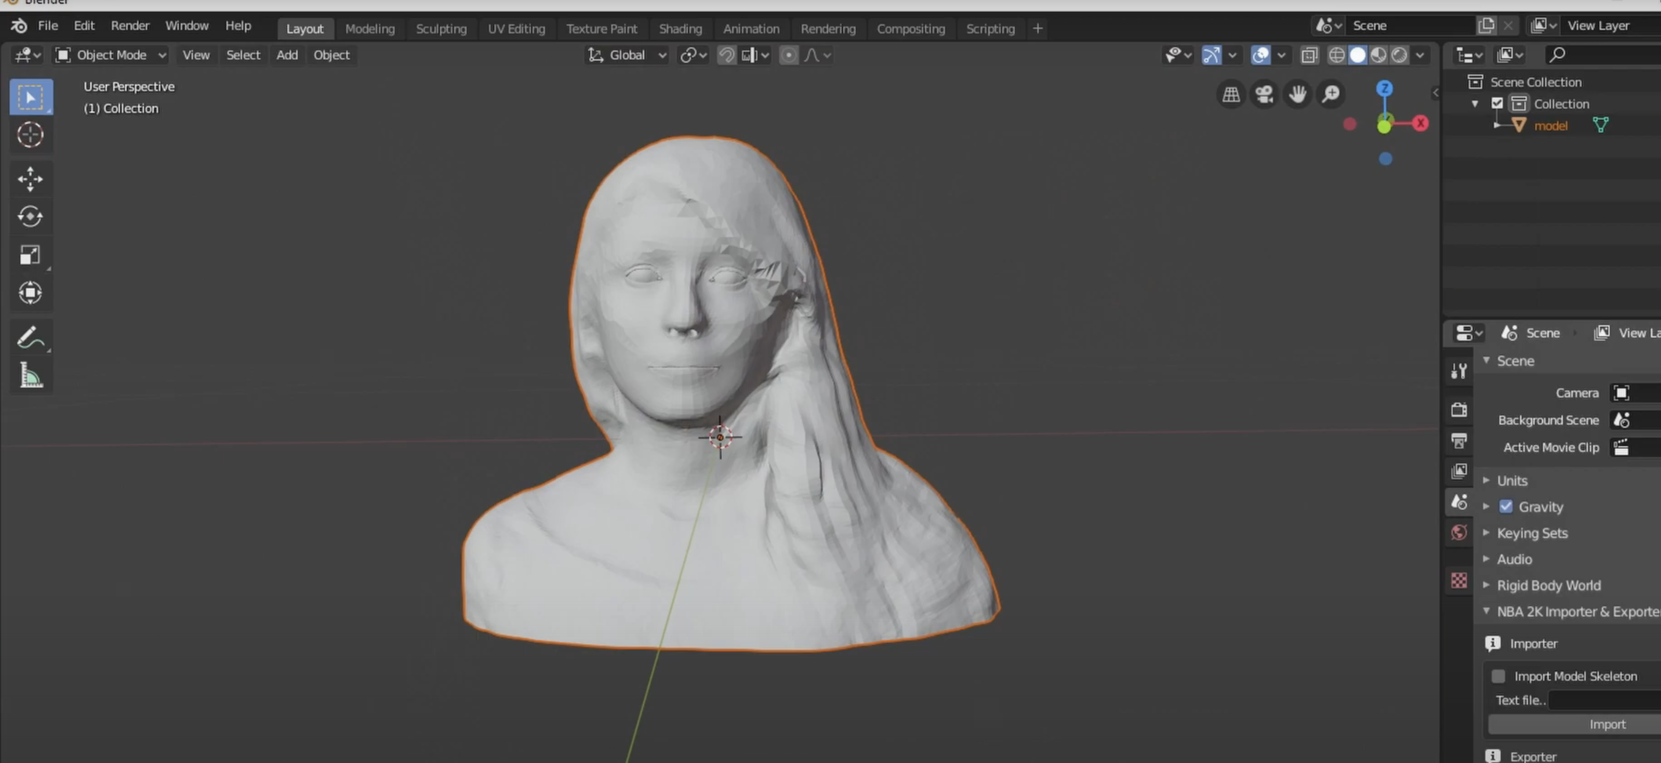The width and height of the screenshot is (1661, 763).
Task: Open Global transform orientation dropdown
Action: pyautogui.click(x=627, y=55)
